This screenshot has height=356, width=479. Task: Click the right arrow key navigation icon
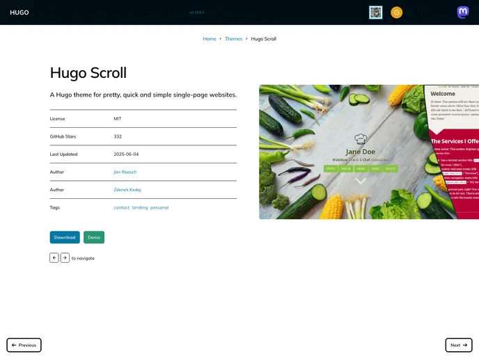[x=65, y=258]
